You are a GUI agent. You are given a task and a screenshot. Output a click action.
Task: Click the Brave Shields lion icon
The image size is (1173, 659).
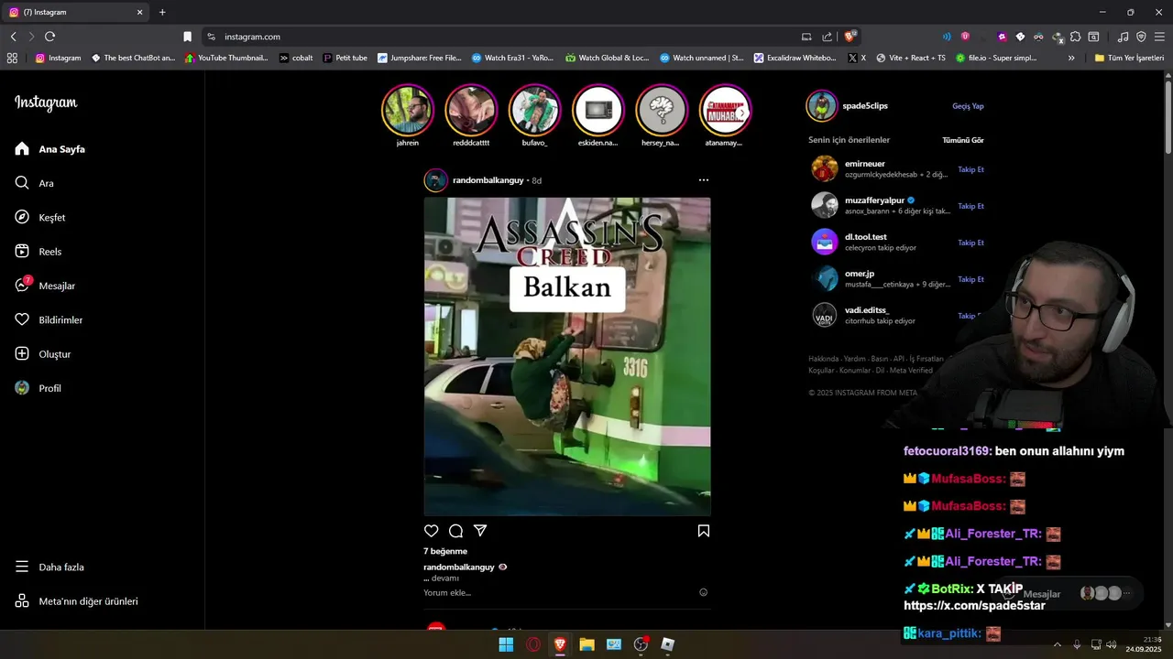click(x=850, y=37)
